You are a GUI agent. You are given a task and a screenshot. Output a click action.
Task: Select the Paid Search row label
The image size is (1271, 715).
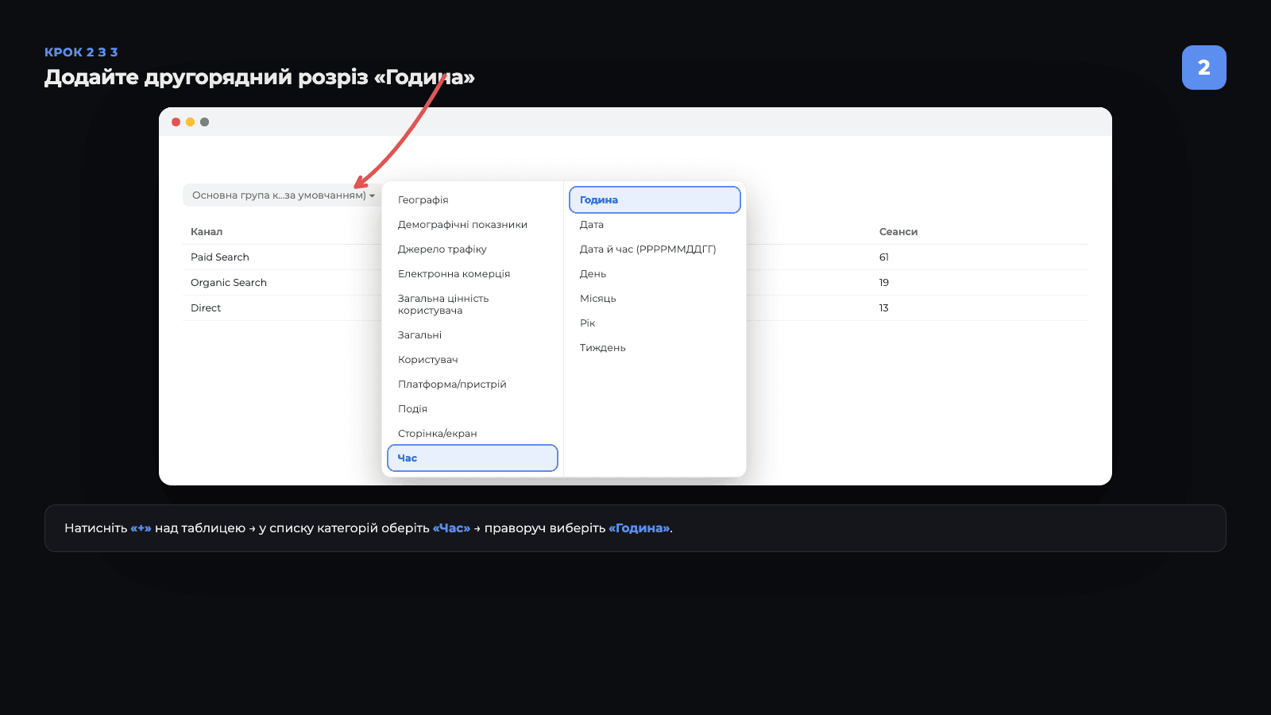click(220, 257)
